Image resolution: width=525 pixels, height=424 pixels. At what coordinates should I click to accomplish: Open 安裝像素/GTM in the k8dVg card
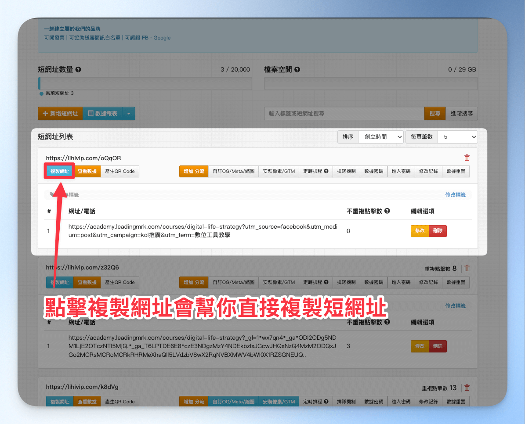click(x=279, y=401)
